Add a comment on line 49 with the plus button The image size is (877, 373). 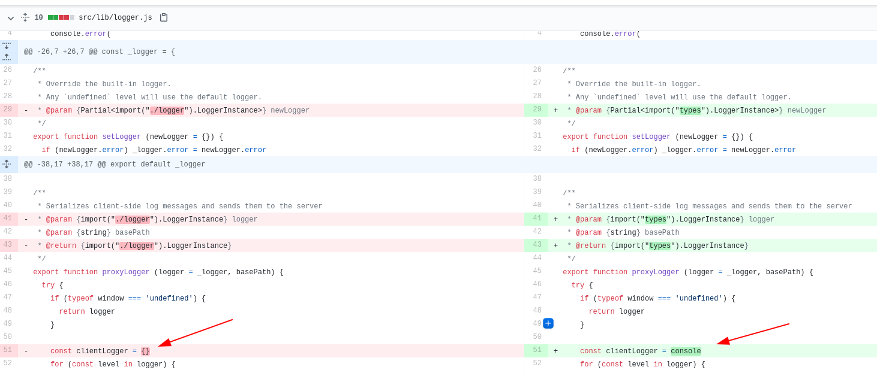click(548, 323)
